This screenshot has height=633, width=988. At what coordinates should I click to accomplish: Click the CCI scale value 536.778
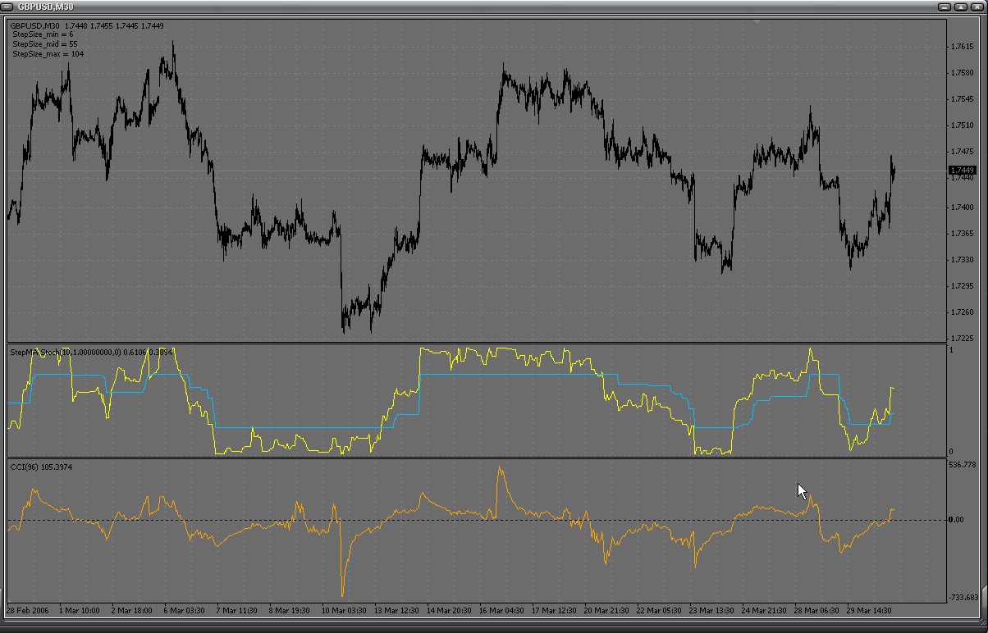coord(963,465)
